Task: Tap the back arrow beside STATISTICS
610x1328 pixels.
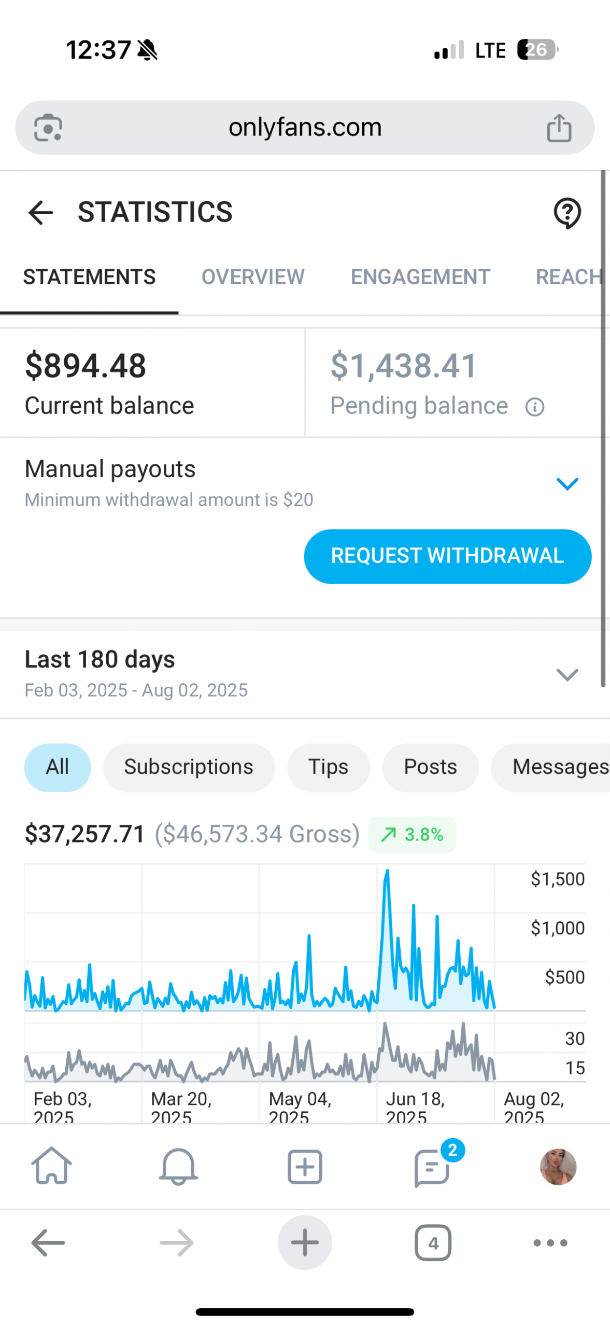Action: (x=40, y=213)
